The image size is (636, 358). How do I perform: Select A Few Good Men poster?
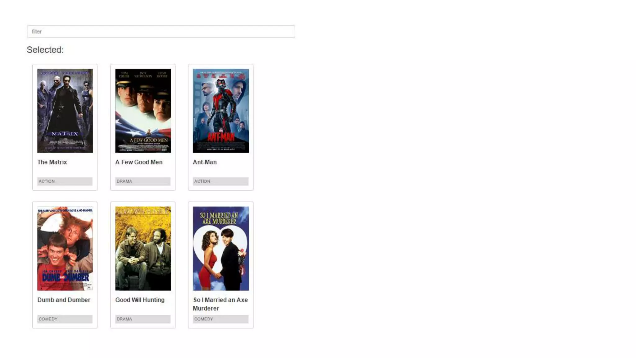tap(143, 111)
